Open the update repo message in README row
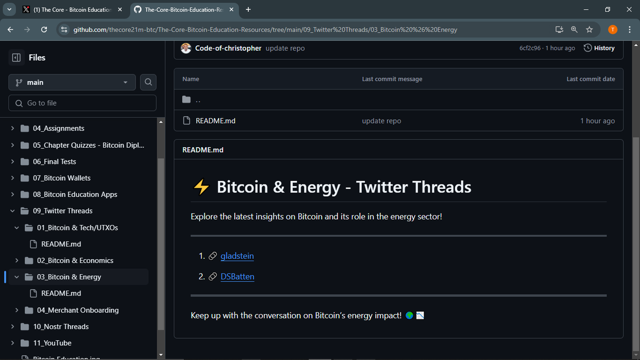Screen dimensions: 640x360 (381, 121)
